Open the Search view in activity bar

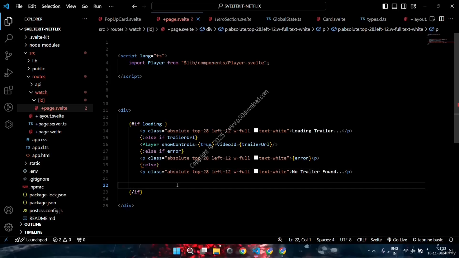point(9,38)
